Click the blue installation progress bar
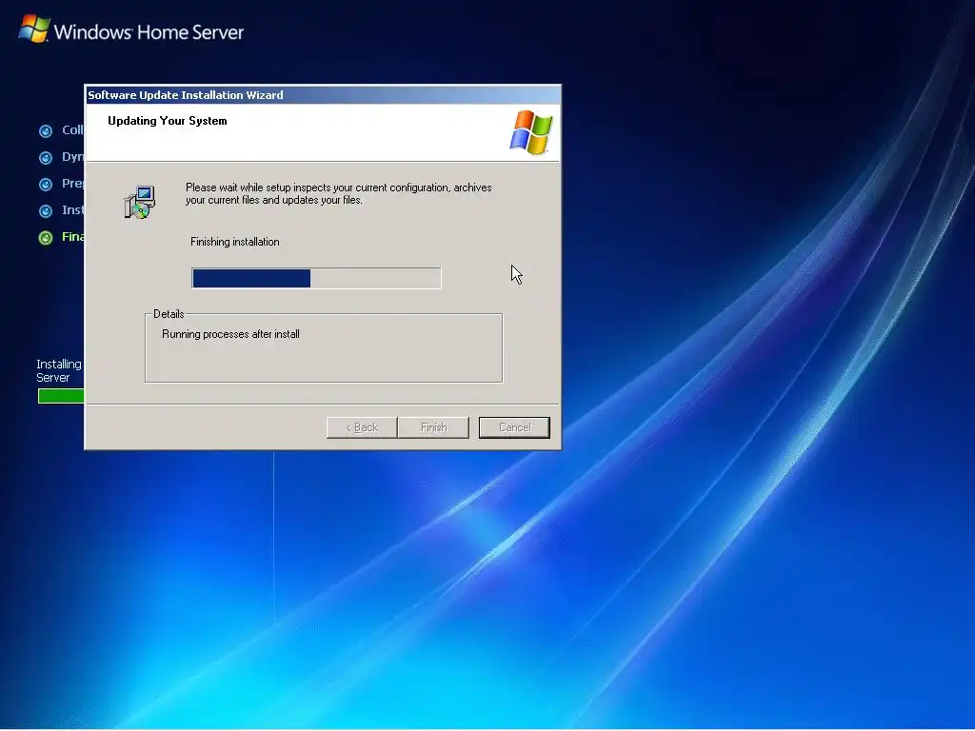The width and height of the screenshot is (975, 731). pos(316,278)
